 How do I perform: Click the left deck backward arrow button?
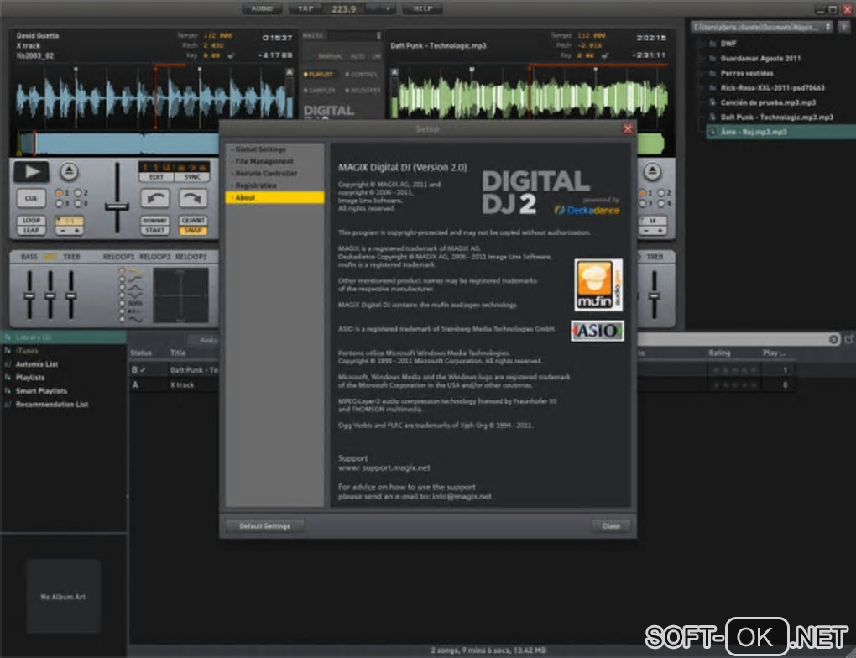155,198
